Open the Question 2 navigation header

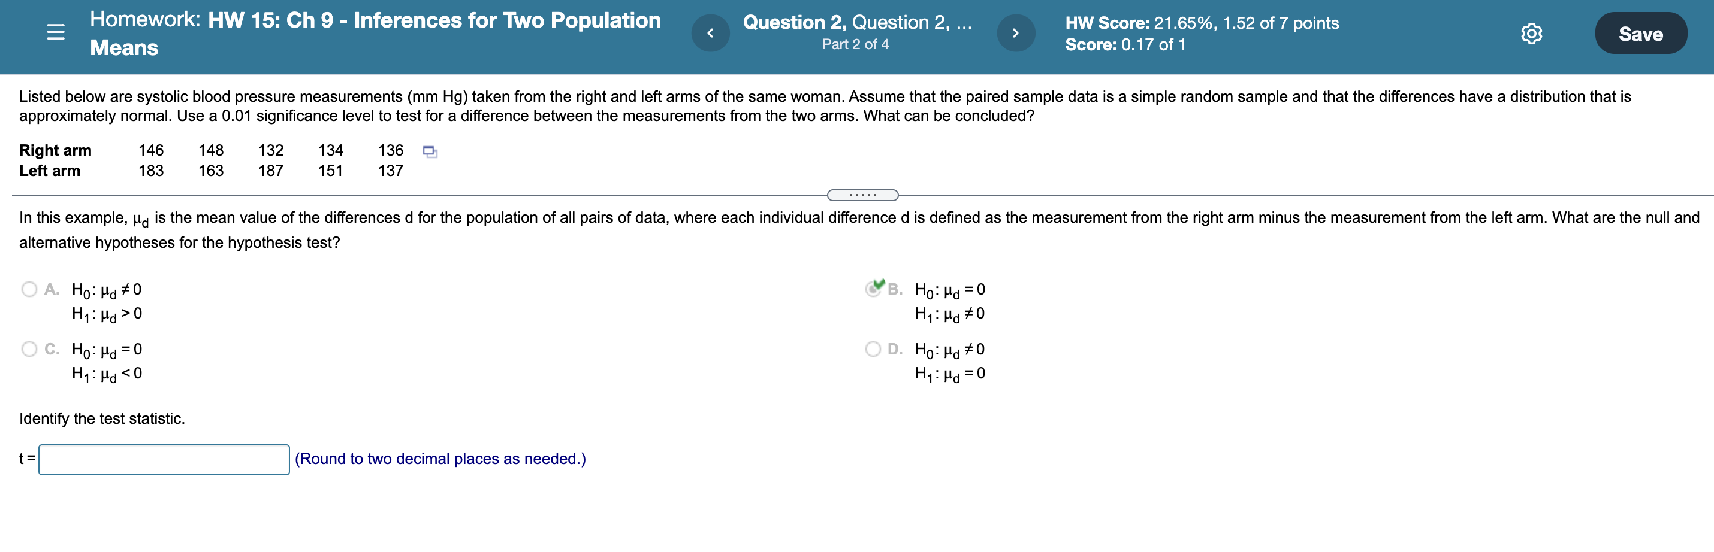tap(857, 22)
